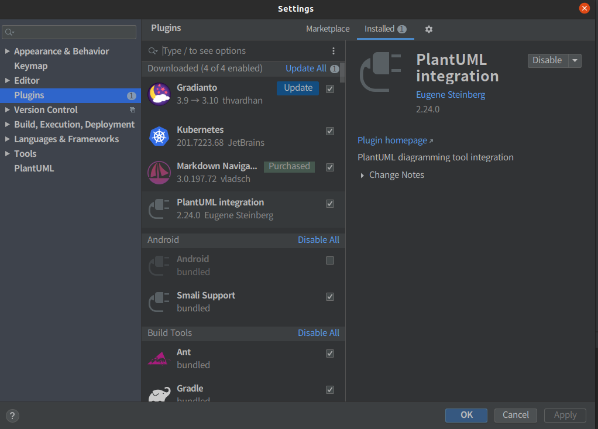598x429 pixels.
Task: Switch to the Installed tab
Action: tap(385, 29)
